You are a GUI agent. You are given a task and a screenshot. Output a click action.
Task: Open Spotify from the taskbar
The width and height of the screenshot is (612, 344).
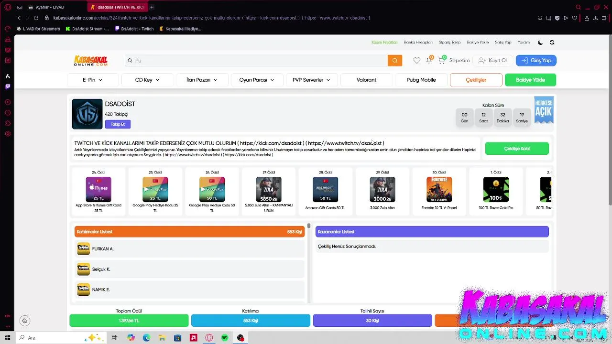[x=225, y=338]
